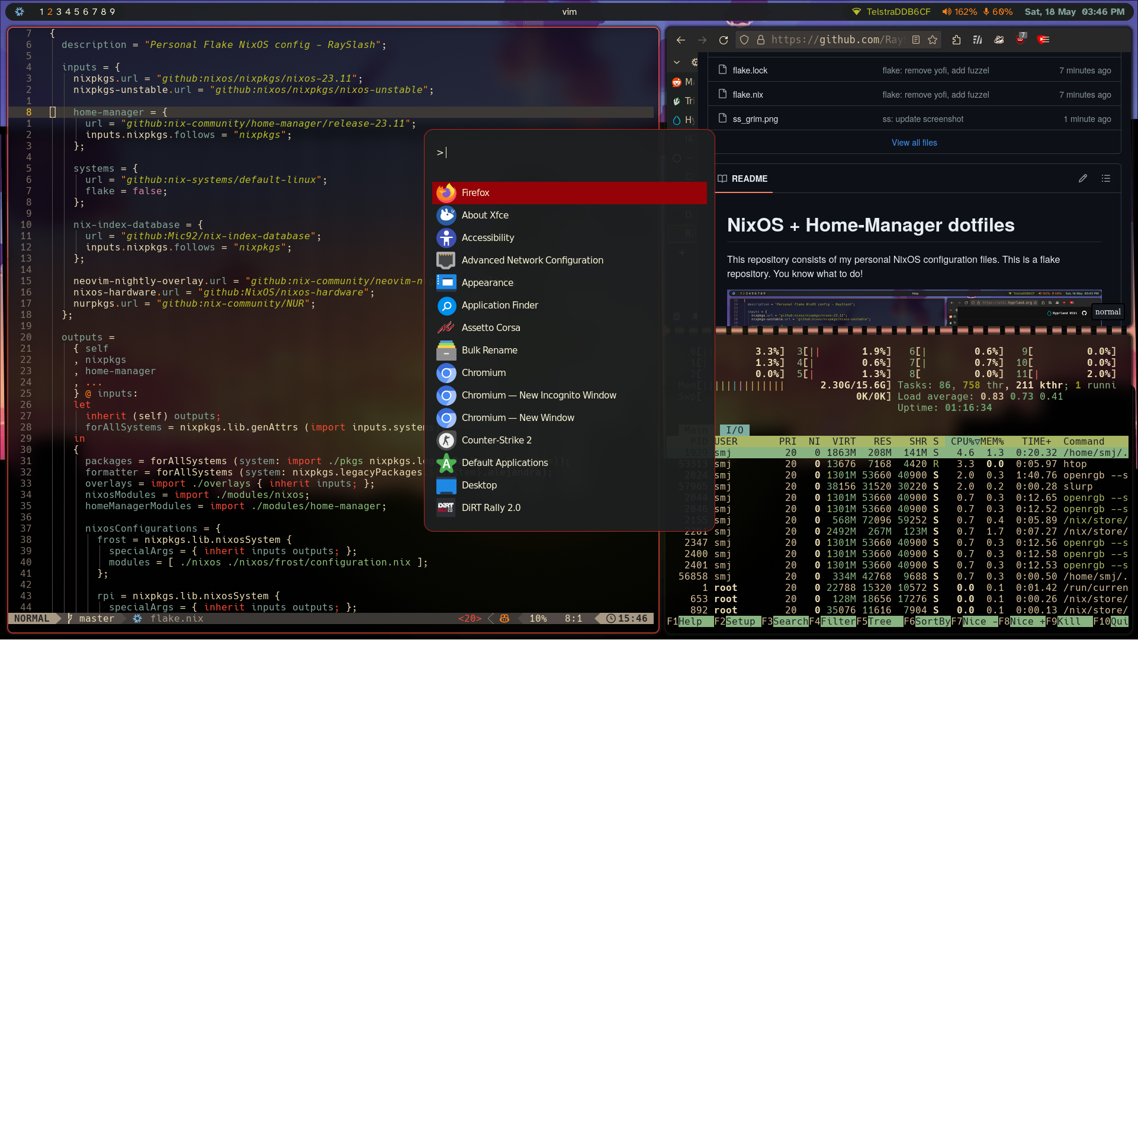Go forward in the Firefox window
1138x1138 pixels.
[x=702, y=40]
